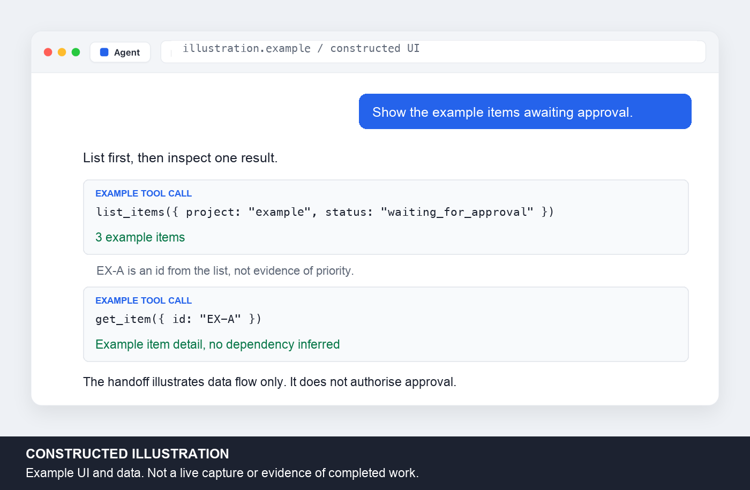
Task: Click the CONSTRUCTED ILLUSTRATION heading
Action: 127,454
